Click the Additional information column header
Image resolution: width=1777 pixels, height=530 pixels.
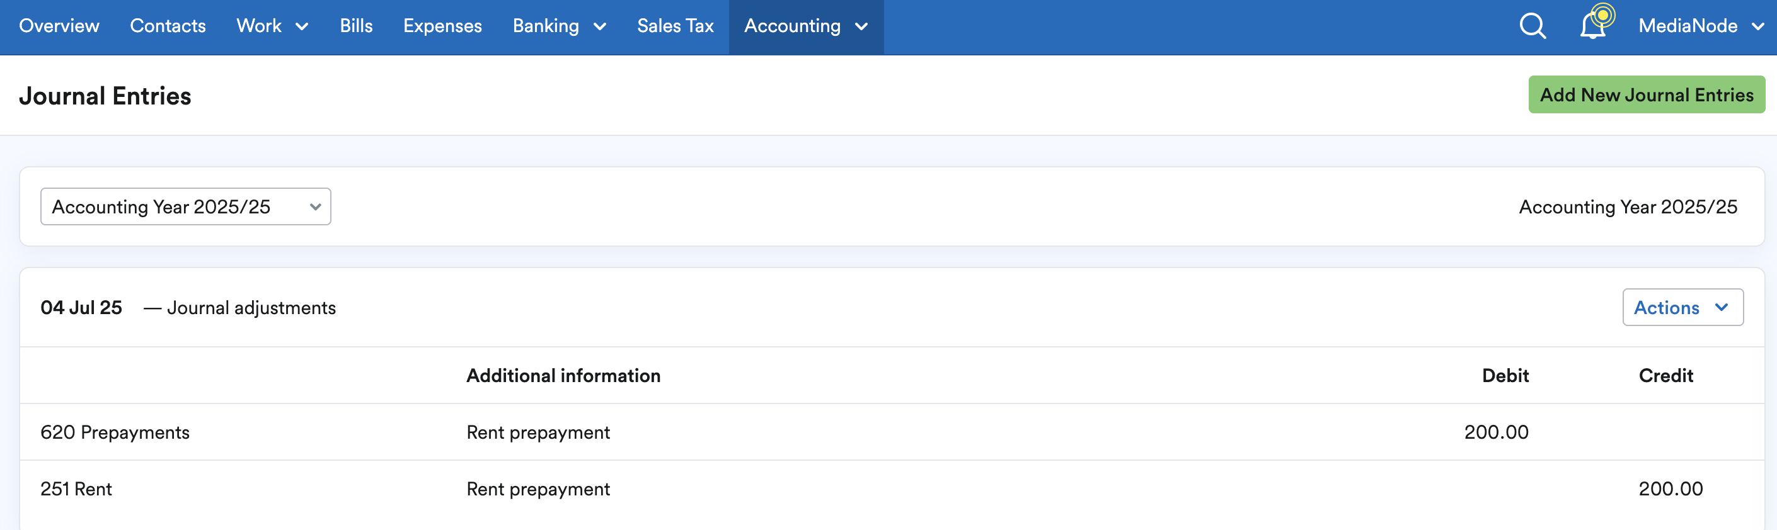(x=563, y=376)
